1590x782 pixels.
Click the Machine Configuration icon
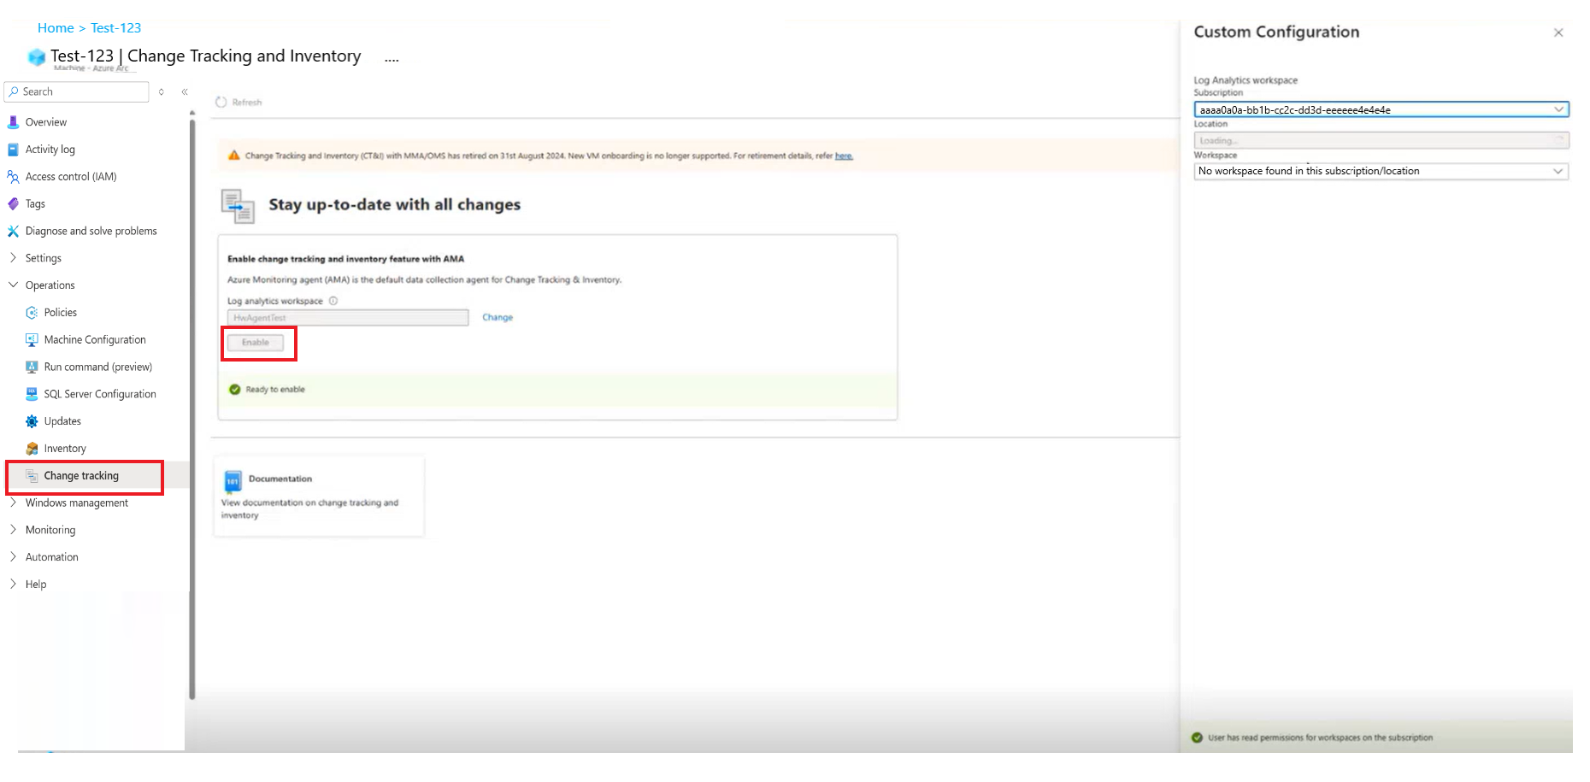pyautogui.click(x=32, y=340)
